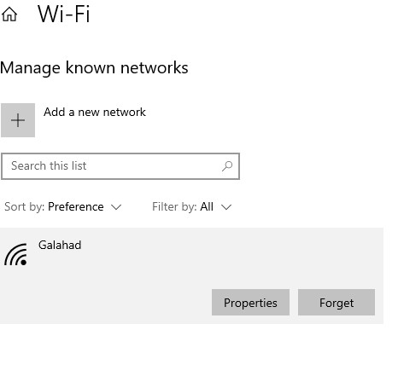Open the Filter by All dropdown

pyautogui.click(x=192, y=206)
